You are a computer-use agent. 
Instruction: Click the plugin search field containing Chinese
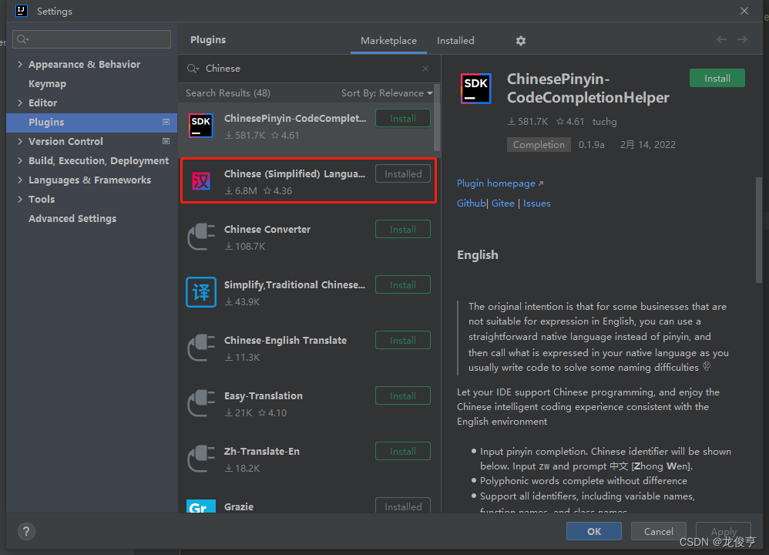tap(308, 69)
